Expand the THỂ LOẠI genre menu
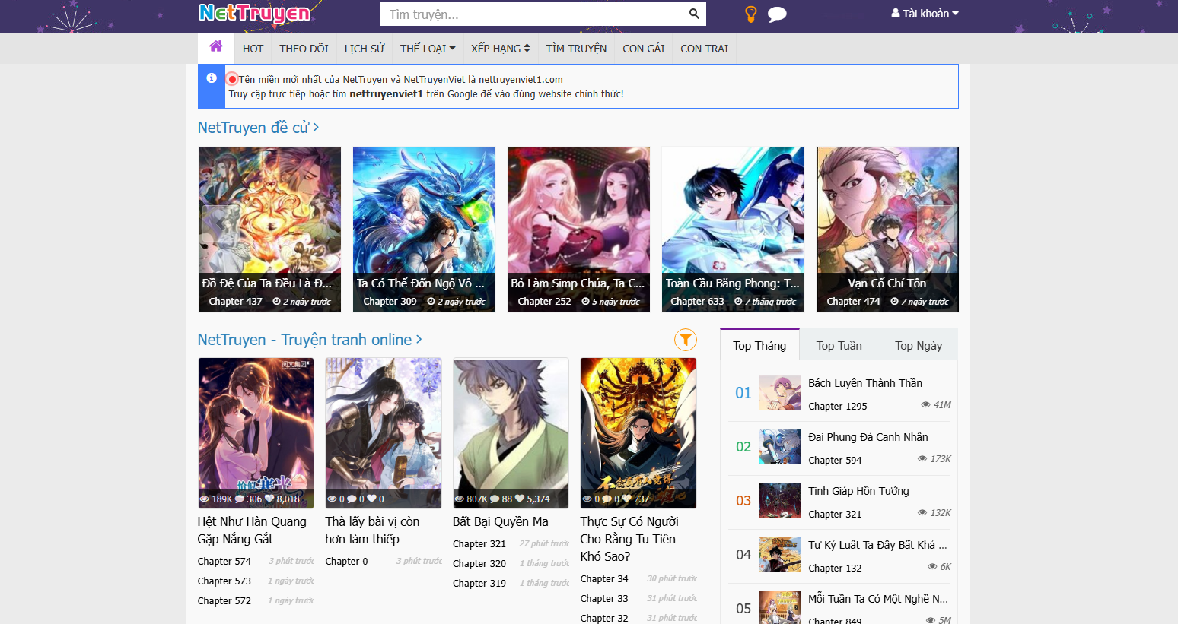This screenshot has width=1178, height=624. pyautogui.click(x=428, y=49)
